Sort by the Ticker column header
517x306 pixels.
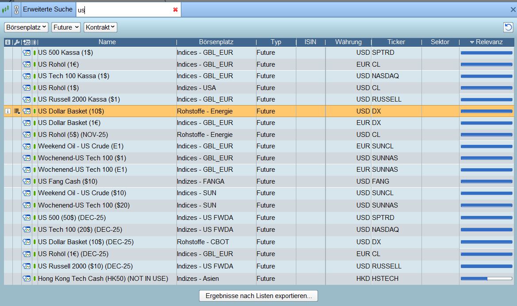pos(396,42)
